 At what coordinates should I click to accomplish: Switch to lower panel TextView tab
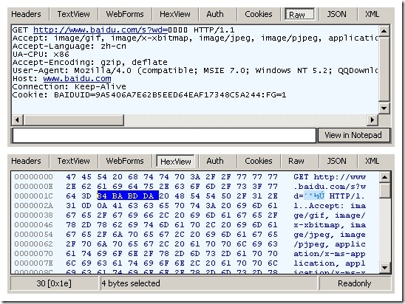[74, 161]
